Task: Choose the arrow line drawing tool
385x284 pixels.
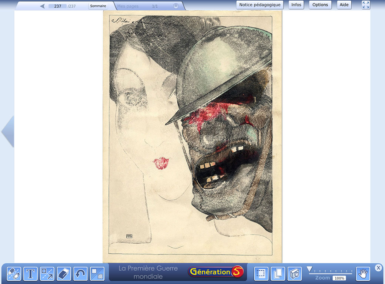Action: (47, 274)
